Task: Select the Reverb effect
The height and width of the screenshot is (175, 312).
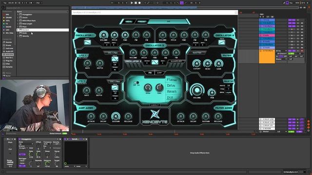Action: tap(172, 92)
